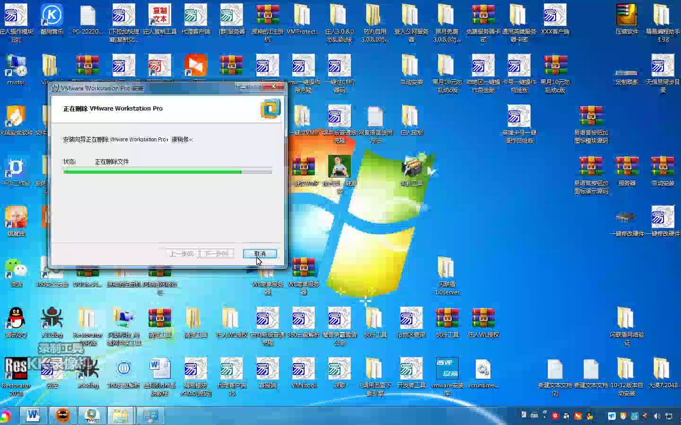Select the 无信息同步目录 icon
Viewport: 681px width, 425px height.
pyautogui.click(x=663, y=74)
